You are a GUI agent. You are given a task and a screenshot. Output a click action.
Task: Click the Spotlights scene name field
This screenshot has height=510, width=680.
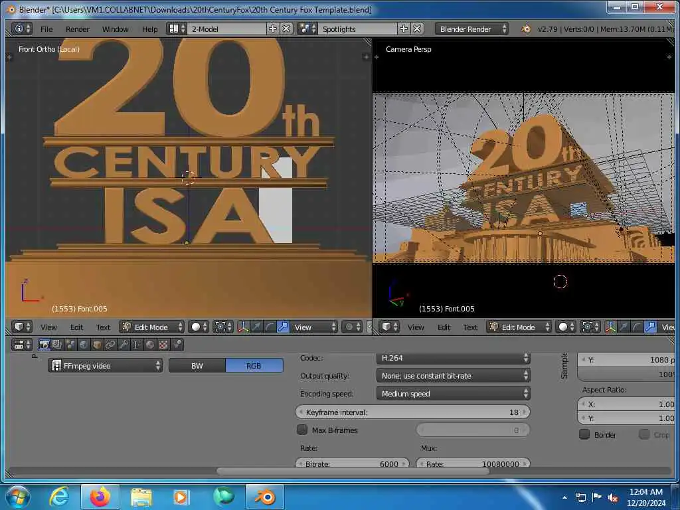click(x=358, y=29)
